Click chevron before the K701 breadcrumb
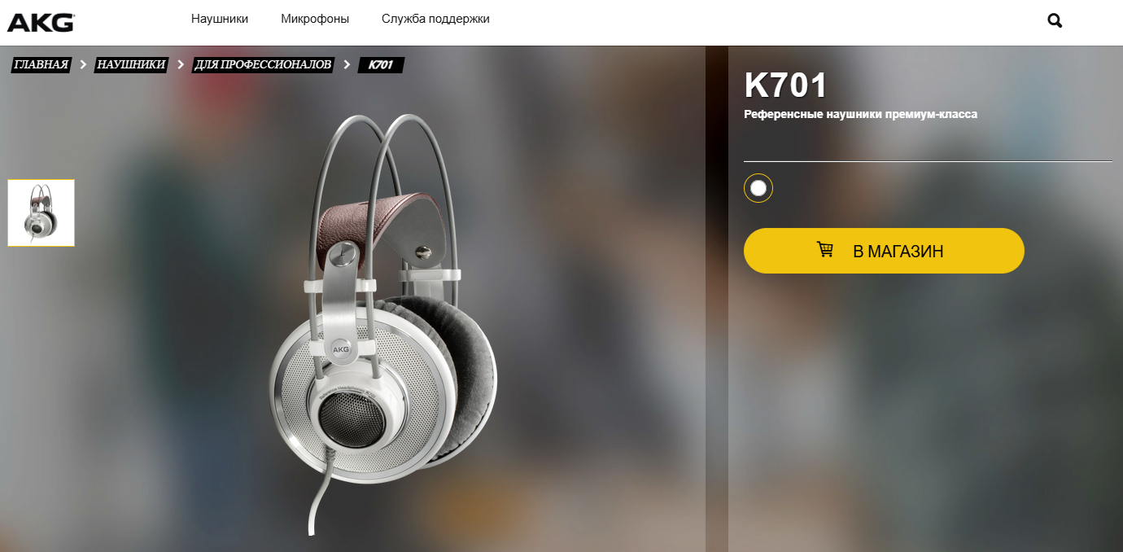 click(347, 64)
